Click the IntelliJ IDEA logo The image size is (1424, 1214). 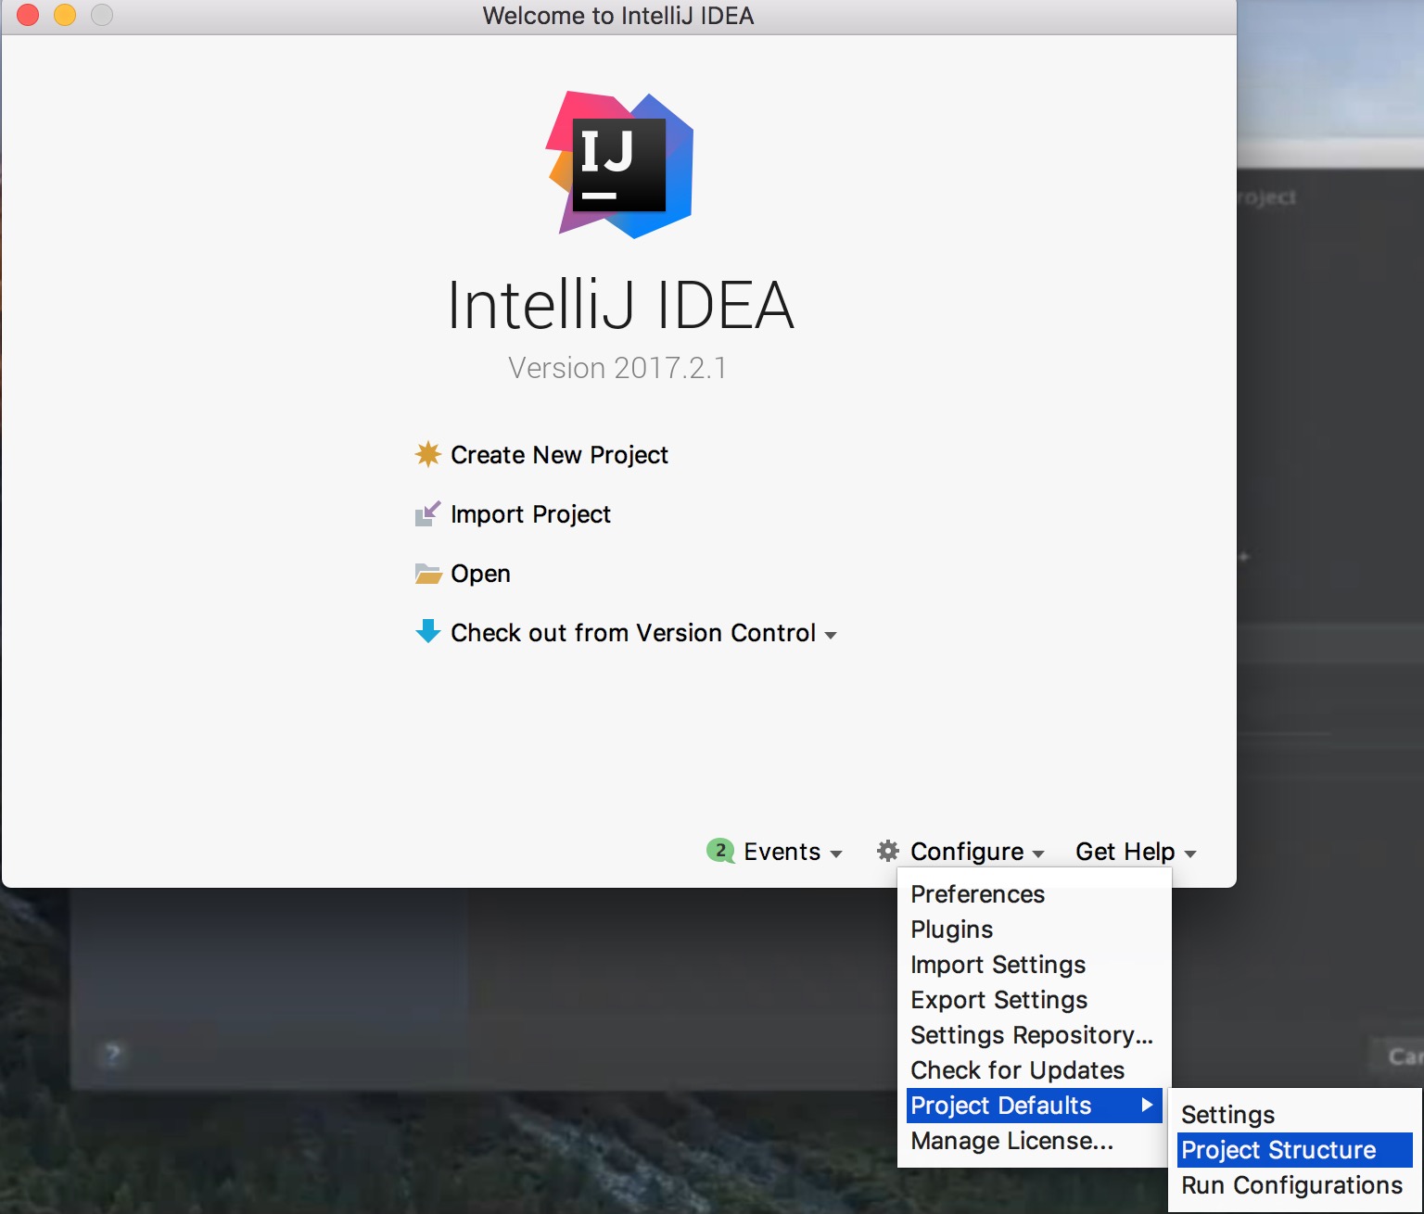click(x=619, y=164)
